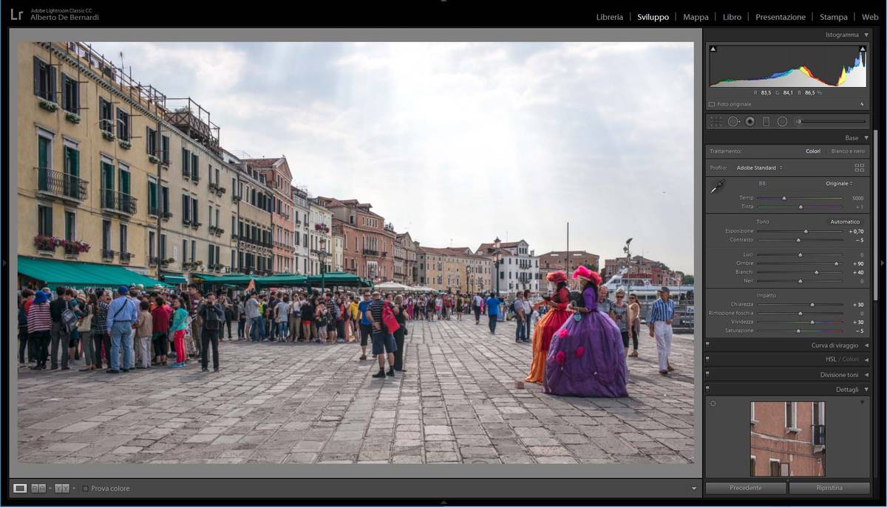Click the Ripristina button
The width and height of the screenshot is (887, 507).
click(x=829, y=489)
